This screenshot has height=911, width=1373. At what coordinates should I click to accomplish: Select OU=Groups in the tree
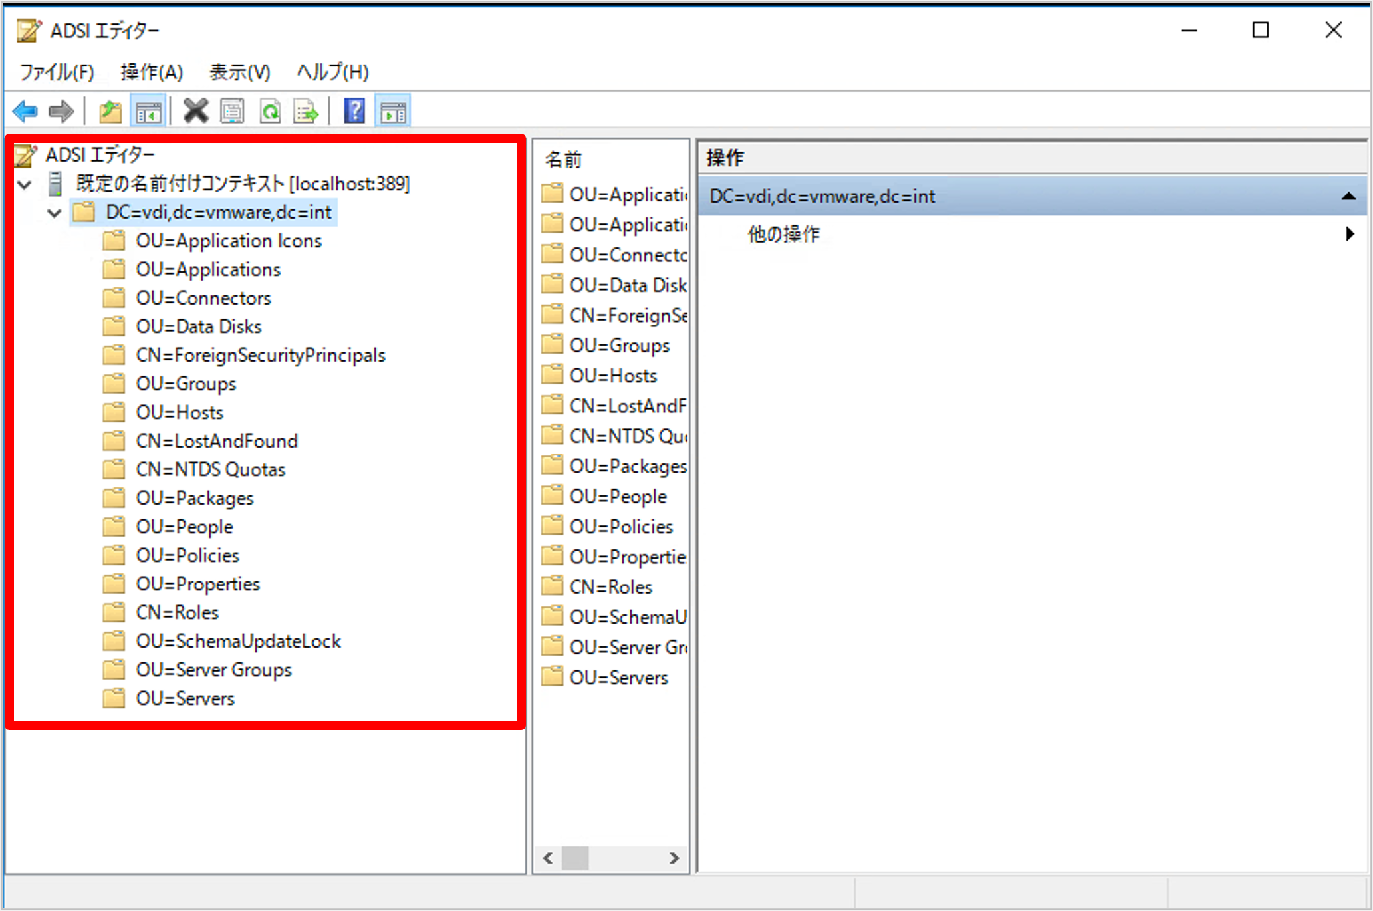186,384
